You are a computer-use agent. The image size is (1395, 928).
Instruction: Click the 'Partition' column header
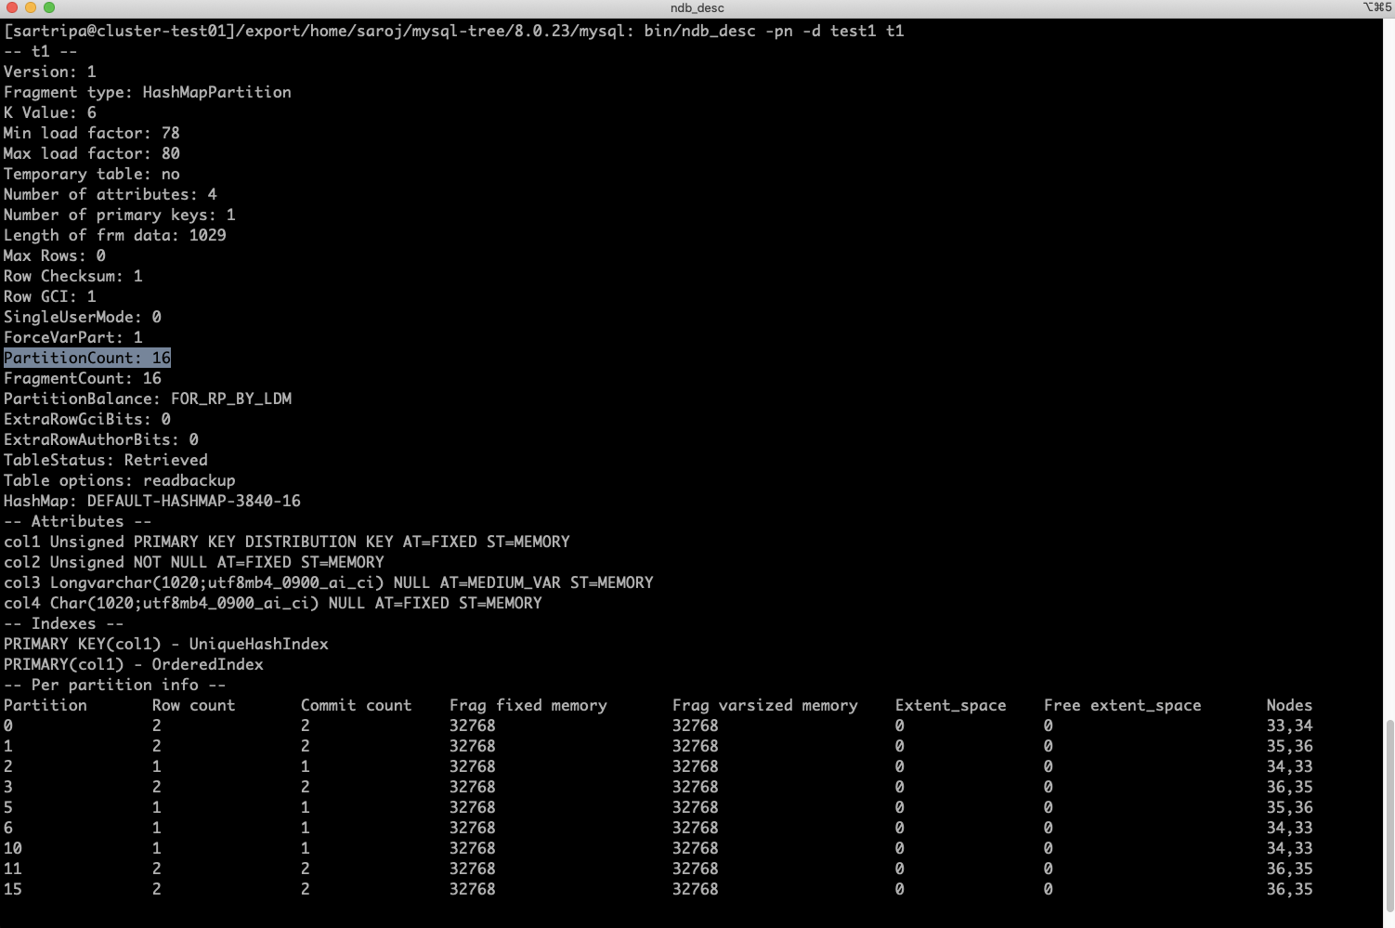point(46,705)
